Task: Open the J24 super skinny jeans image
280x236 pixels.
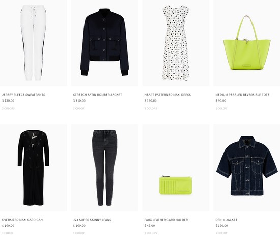Action: click(x=104, y=167)
